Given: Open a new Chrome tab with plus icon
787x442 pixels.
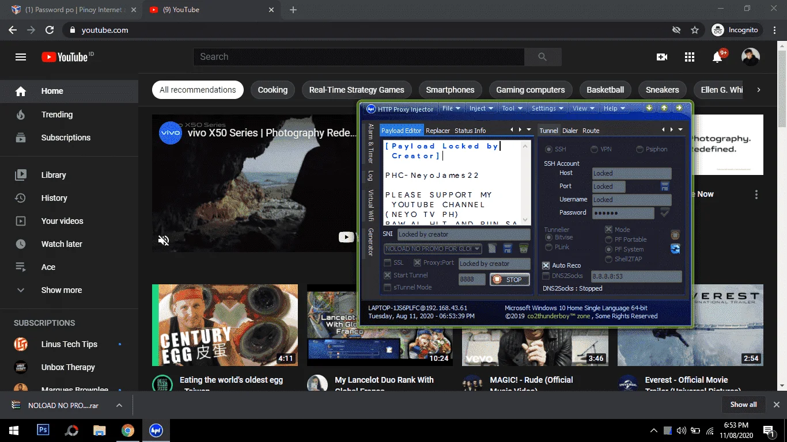Looking at the screenshot, I should 293,10.
